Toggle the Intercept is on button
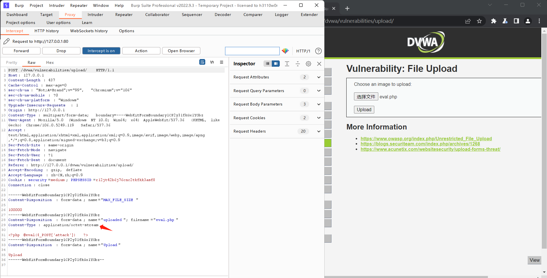Screen dimensions: 547x278 [101, 51]
